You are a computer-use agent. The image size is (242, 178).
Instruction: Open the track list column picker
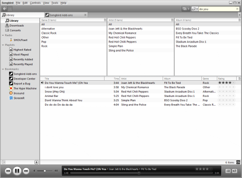239,79
